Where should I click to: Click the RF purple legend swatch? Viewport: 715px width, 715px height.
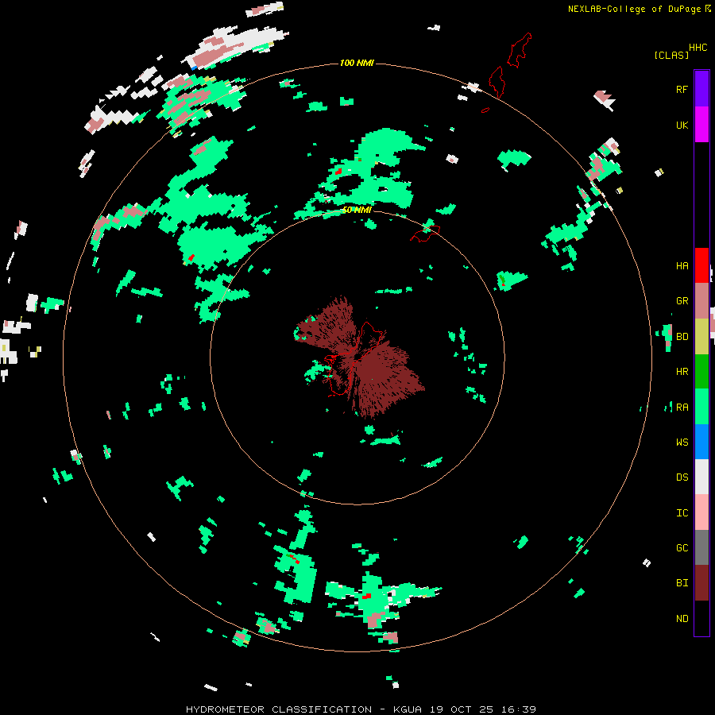click(x=701, y=89)
